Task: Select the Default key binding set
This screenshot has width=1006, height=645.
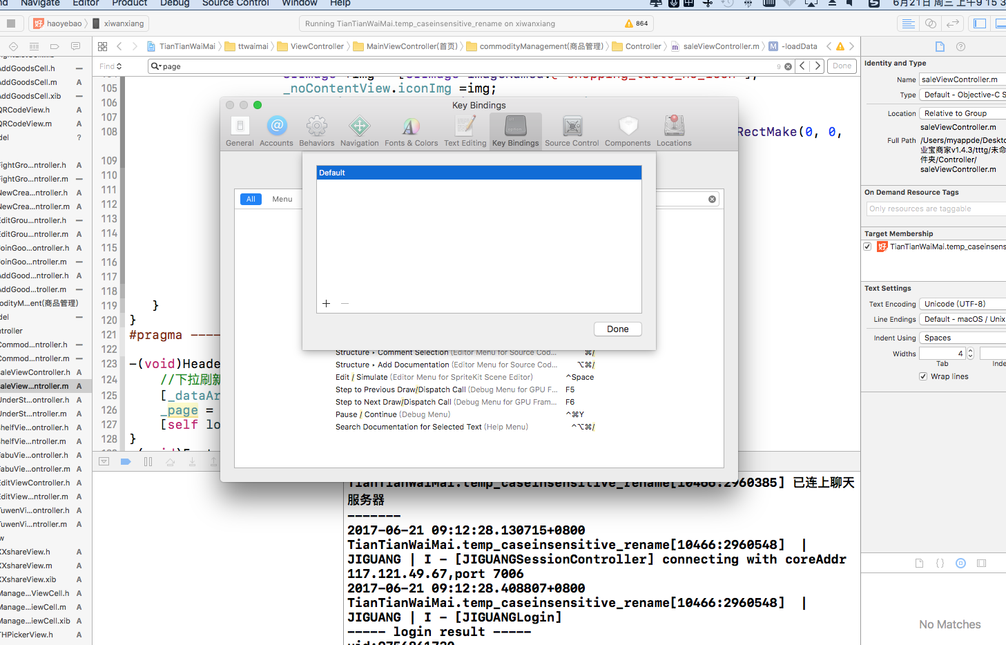Action: tap(479, 173)
